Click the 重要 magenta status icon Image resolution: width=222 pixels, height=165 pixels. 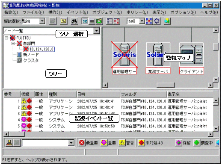(x=104, y=143)
